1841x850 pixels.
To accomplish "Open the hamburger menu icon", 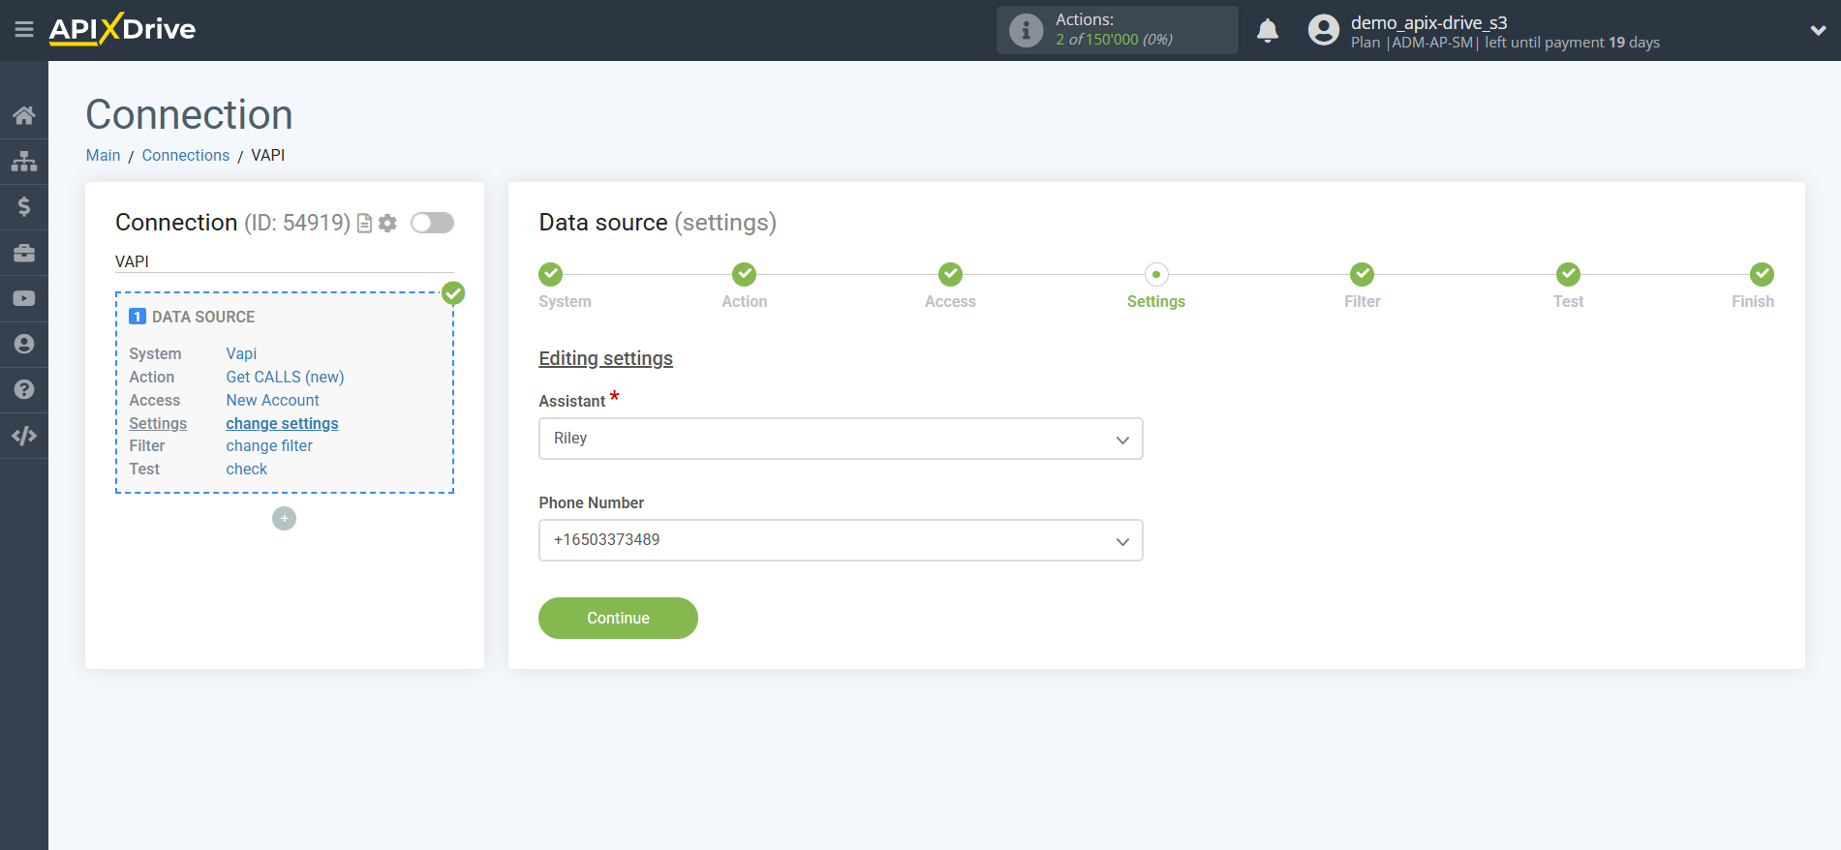I will pyautogui.click(x=24, y=29).
